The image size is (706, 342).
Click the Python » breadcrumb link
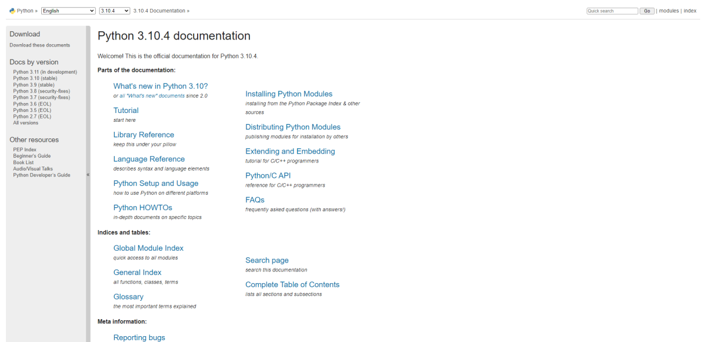pyautogui.click(x=22, y=10)
